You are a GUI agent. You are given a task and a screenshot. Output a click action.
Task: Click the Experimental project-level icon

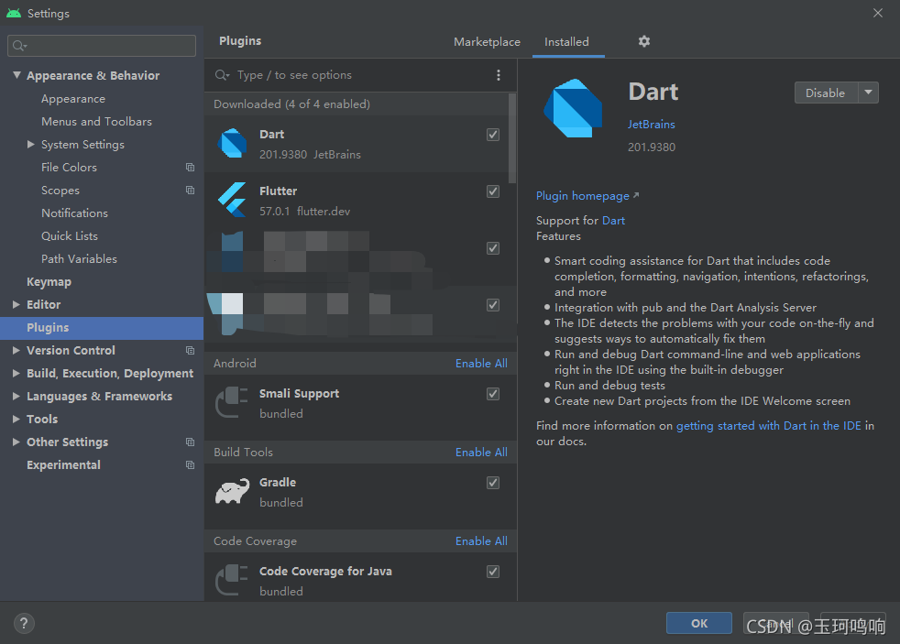pyautogui.click(x=190, y=465)
